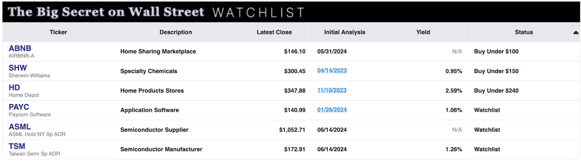The width and height of the screenshot is (581, 162).
Task: Open the ASML ticker link
Action: pyautogui.click(x=20, y=127)
